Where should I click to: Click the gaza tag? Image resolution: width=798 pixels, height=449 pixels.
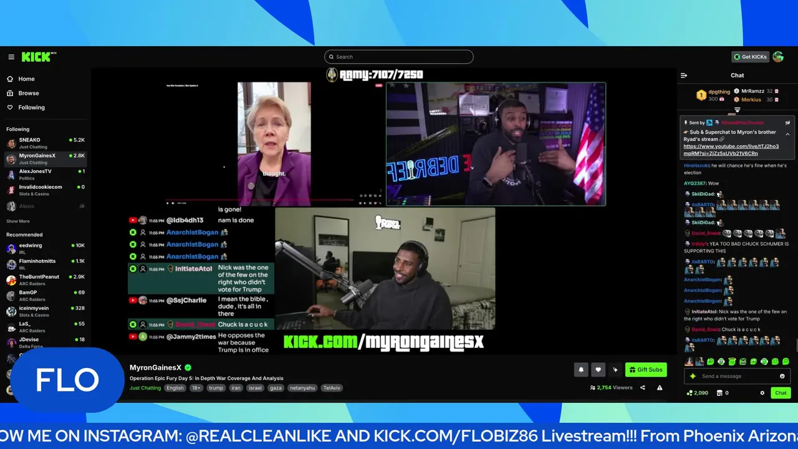coord(276,388)
